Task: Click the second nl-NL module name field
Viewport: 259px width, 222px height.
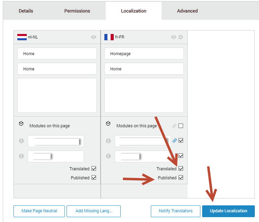Action: pyautogui.click(x=56, y=156)
